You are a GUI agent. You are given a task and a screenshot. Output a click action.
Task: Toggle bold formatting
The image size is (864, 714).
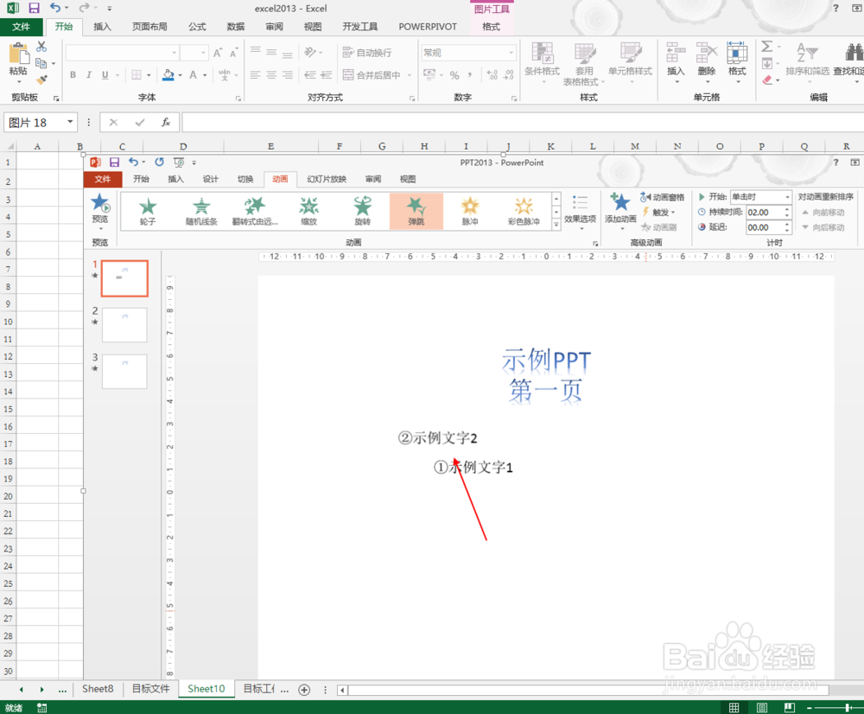point(73,75)
